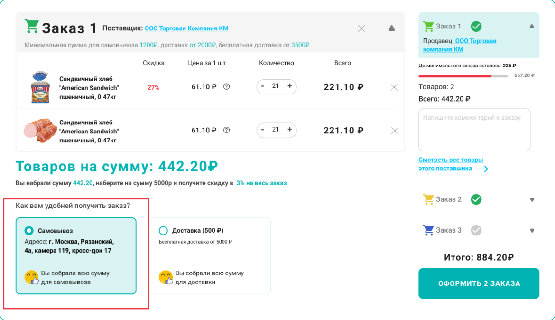Click the green cart icon in Order 1 header
Image resolution: width=555 pixels, height=320 pixels.
click(x=32, y=27)
